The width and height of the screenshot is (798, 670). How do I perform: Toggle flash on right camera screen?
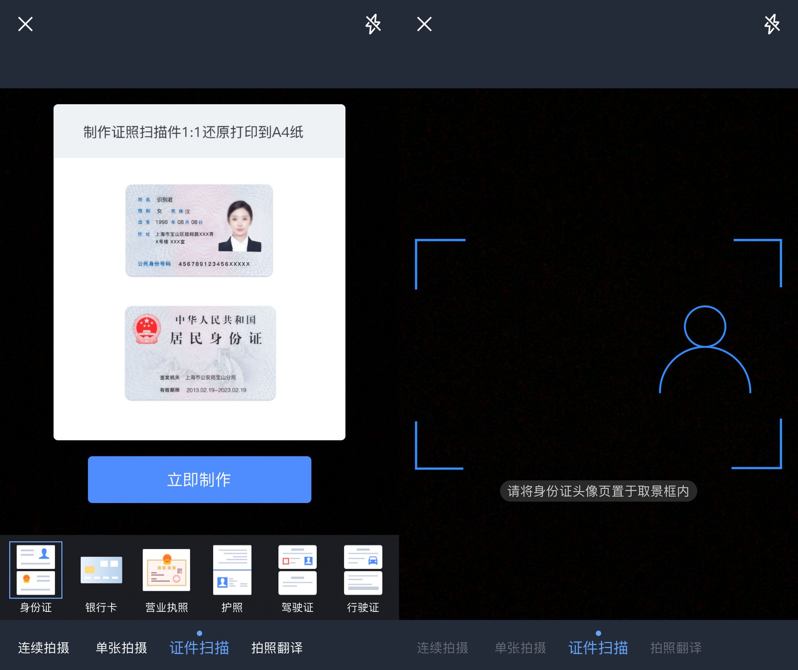tap(772, 24)
